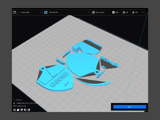Click the build plate adhesion Off indicator

point(135,12)
